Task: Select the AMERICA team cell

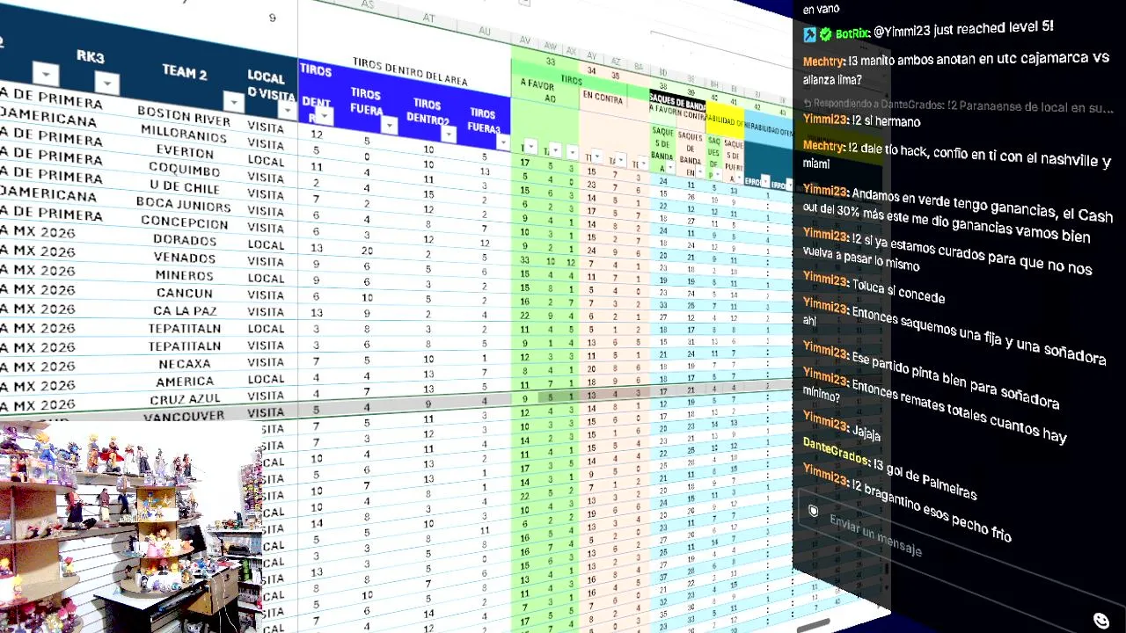Action: coord(185,382)
